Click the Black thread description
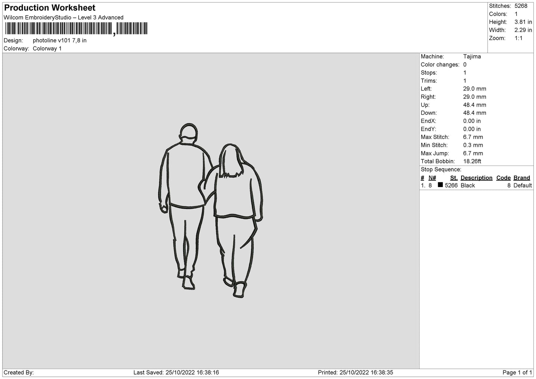Viewport: 536px width, 379px height. tap(467, 186)
